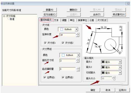131x93 pixels.
Task: Select 标准 style in the tree
Action: tap(12, 19)
